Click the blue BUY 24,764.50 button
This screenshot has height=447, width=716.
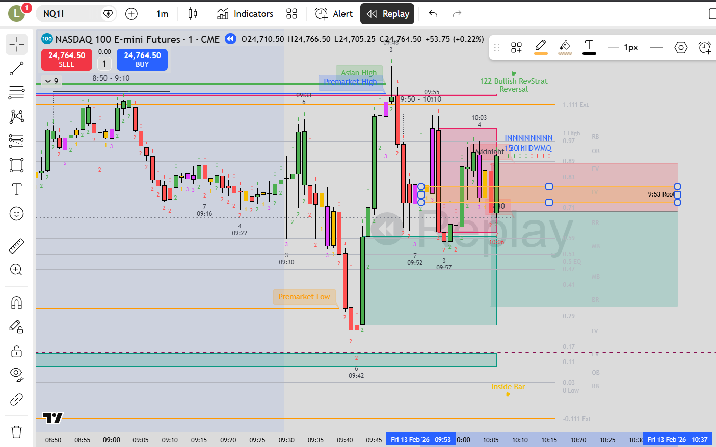point(142,60)
